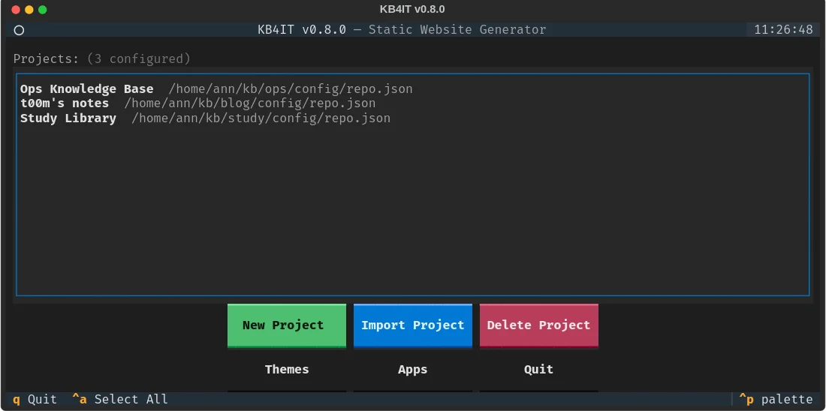
Task: Click the ^a Select All footer shortcut
Action: 120,400
